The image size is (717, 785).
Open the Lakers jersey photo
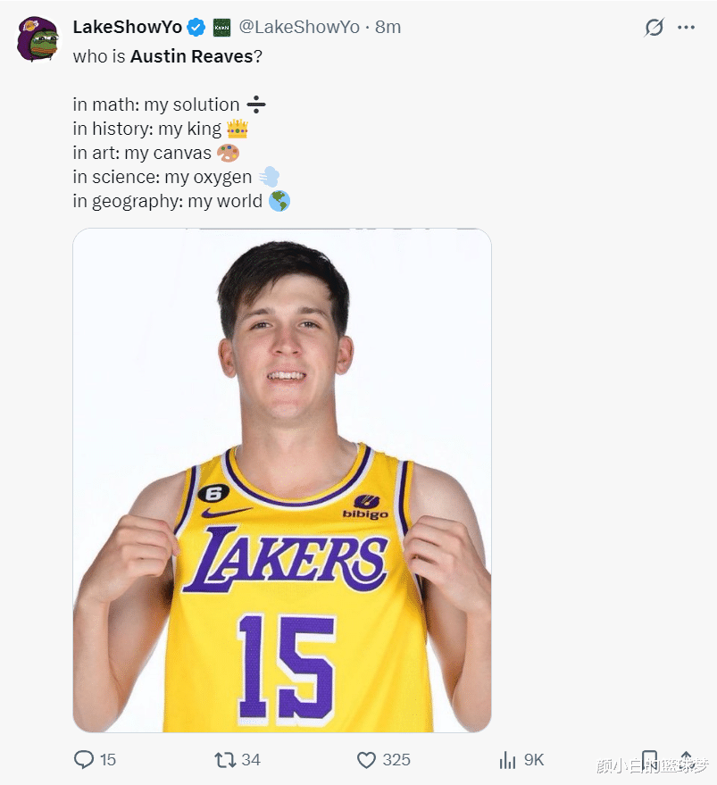tap(282, 480)
